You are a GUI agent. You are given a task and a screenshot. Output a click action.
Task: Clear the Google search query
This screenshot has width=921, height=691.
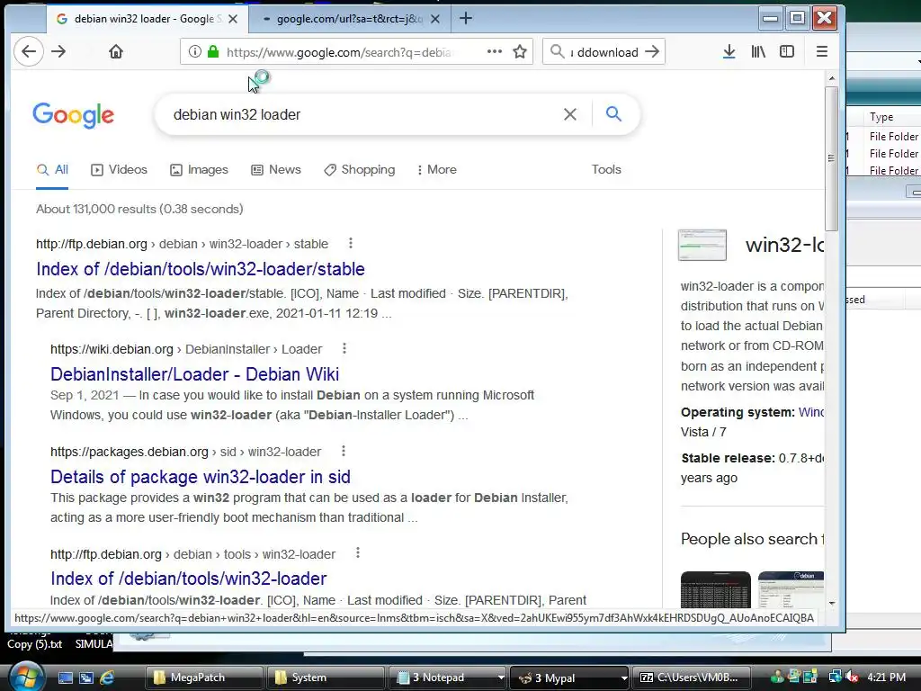pos(569,114)
